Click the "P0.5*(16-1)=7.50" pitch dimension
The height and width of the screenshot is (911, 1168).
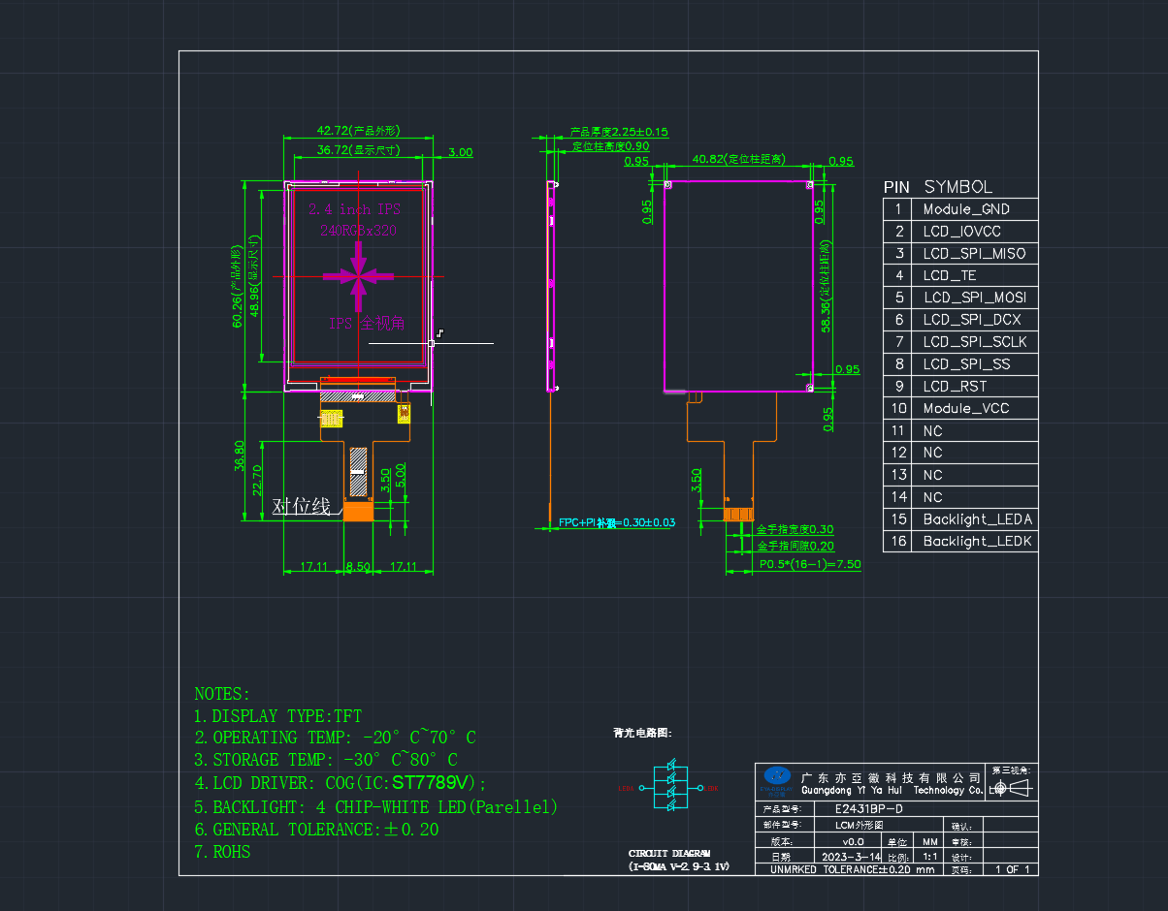click(810, 563)
